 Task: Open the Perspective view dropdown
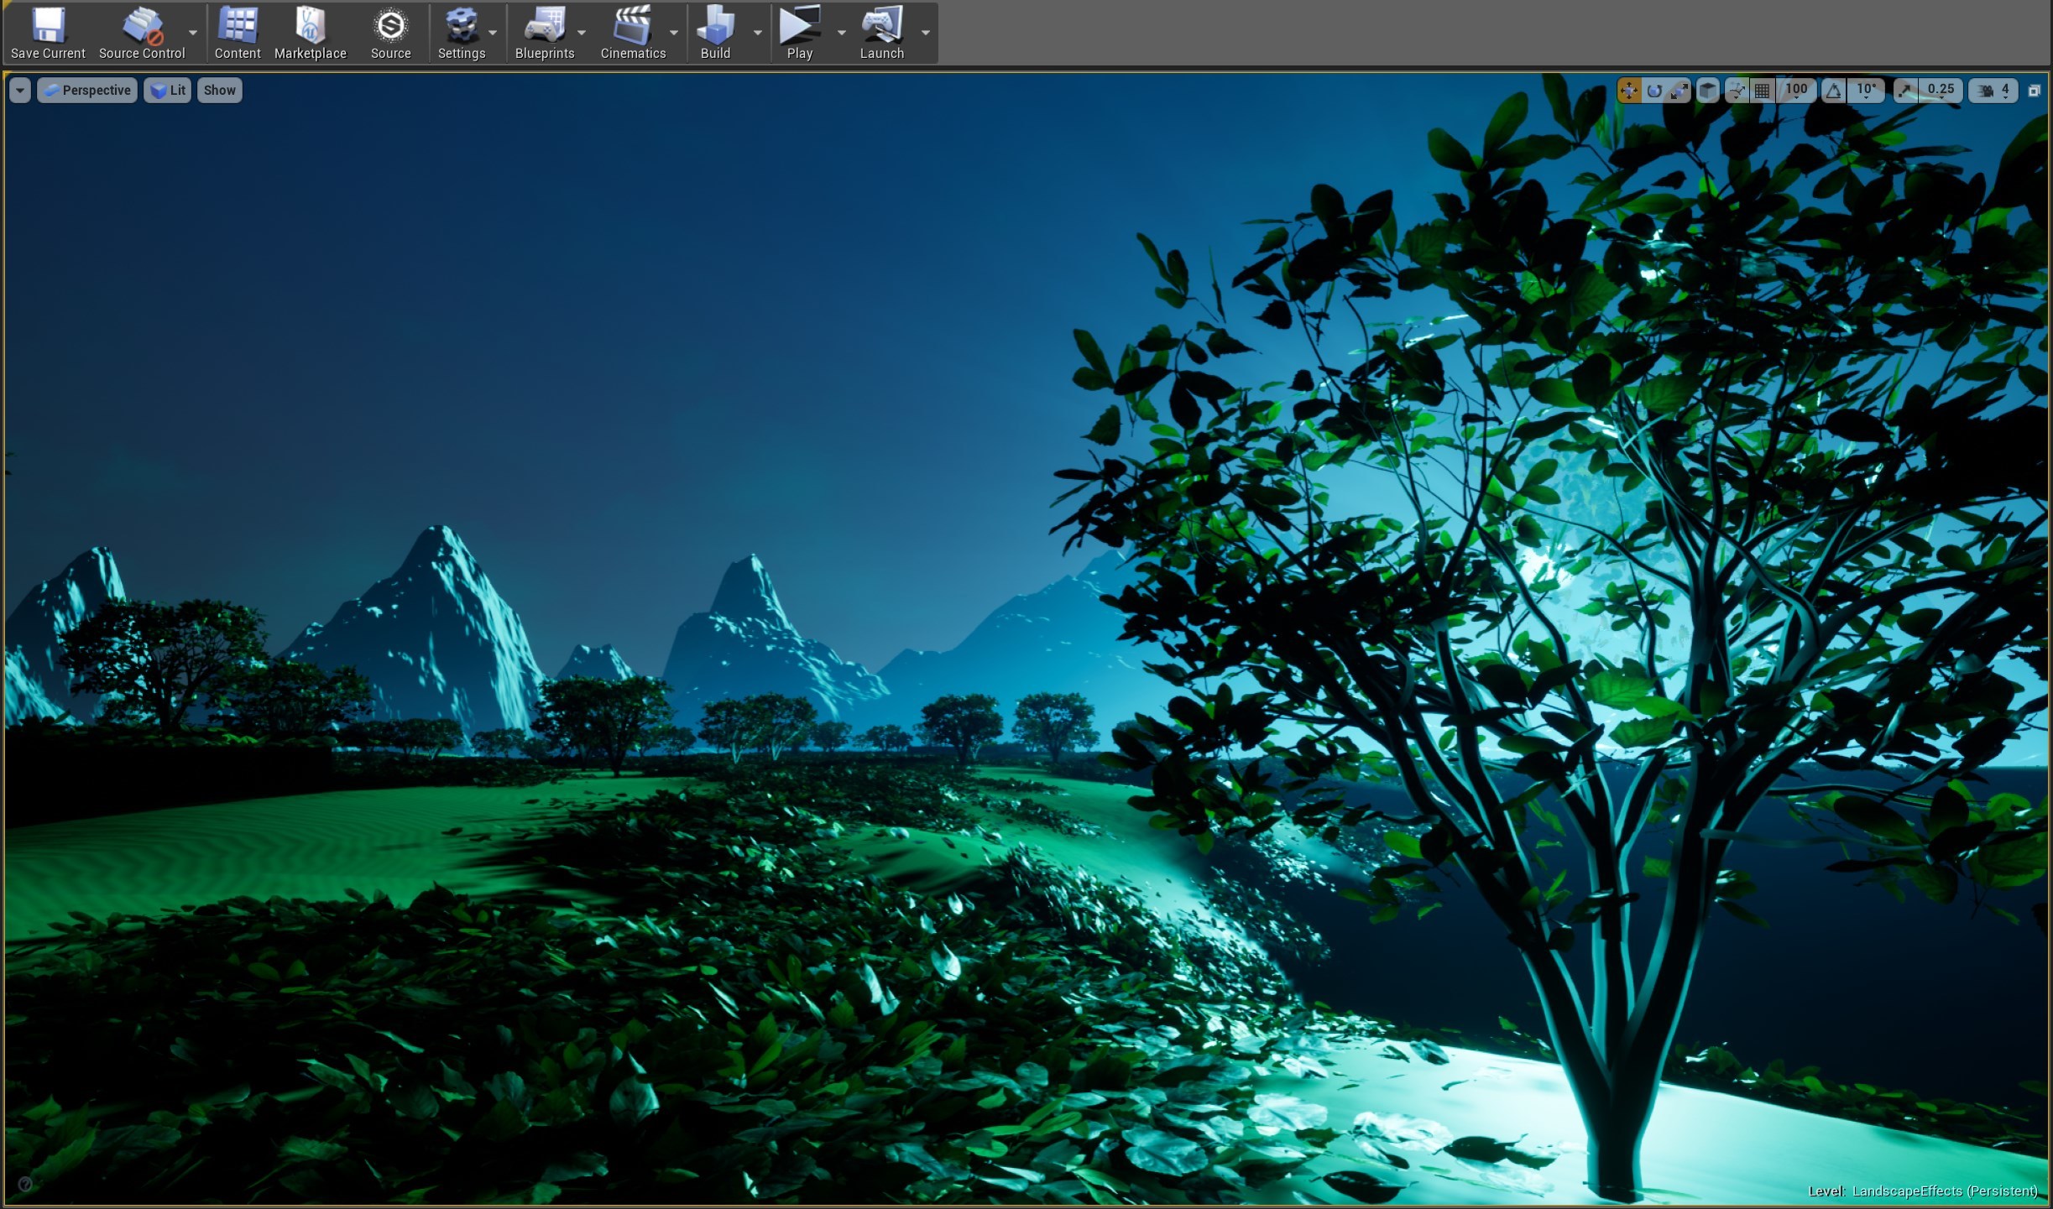(x=86, y=90)
